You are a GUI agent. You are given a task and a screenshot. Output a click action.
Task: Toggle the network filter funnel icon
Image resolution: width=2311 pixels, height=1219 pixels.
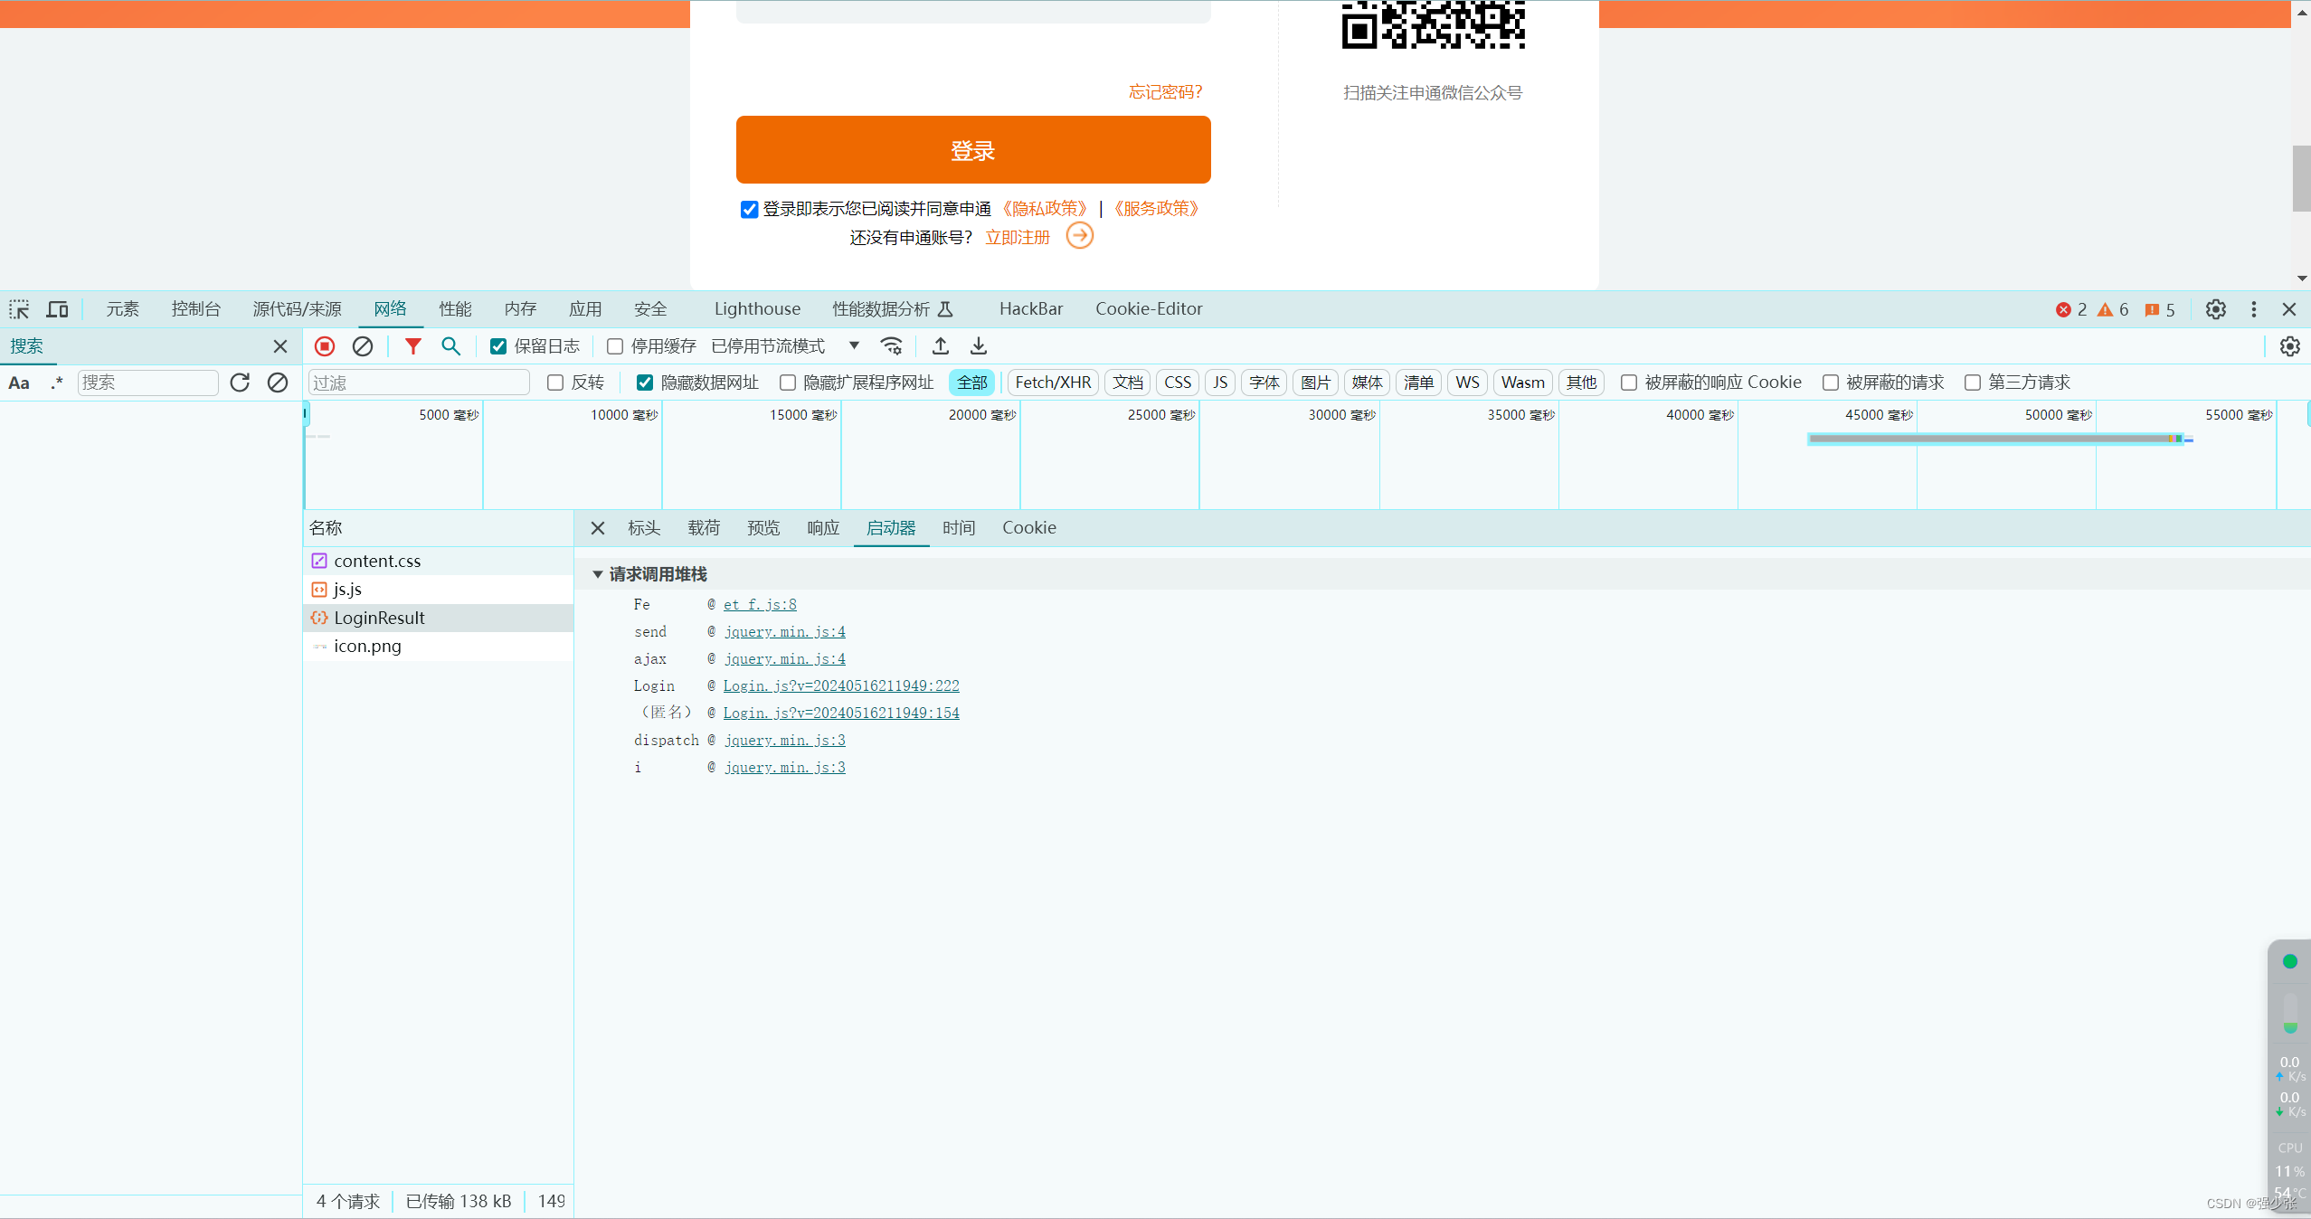tap(412, 346)
